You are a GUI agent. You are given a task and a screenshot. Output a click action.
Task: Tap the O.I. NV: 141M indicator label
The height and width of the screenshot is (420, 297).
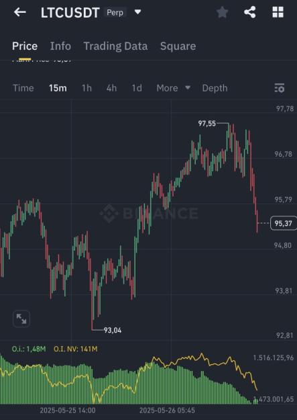(76, 349)
